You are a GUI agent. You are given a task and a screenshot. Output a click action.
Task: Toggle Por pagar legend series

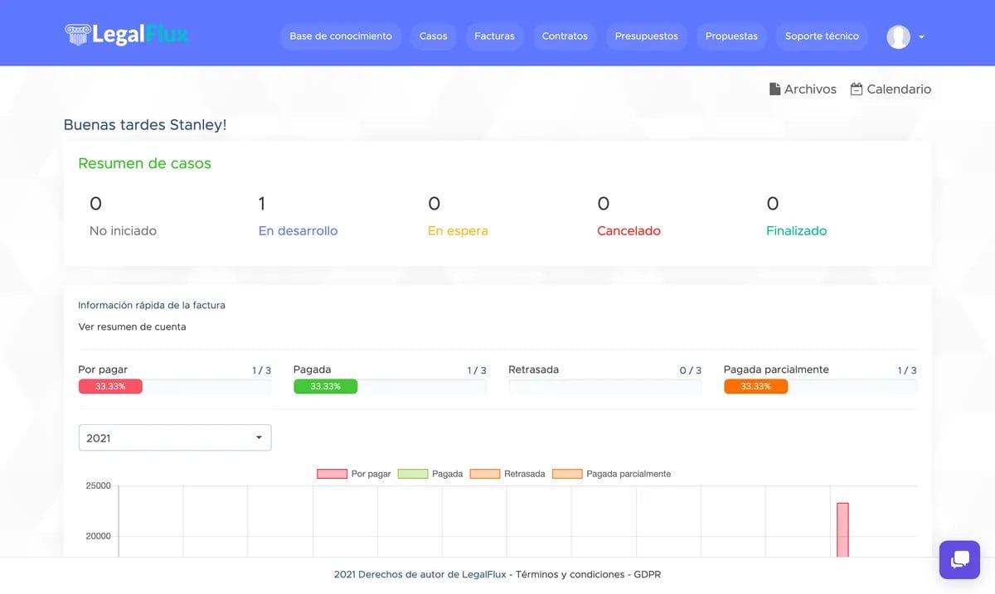tap(331, 474)
